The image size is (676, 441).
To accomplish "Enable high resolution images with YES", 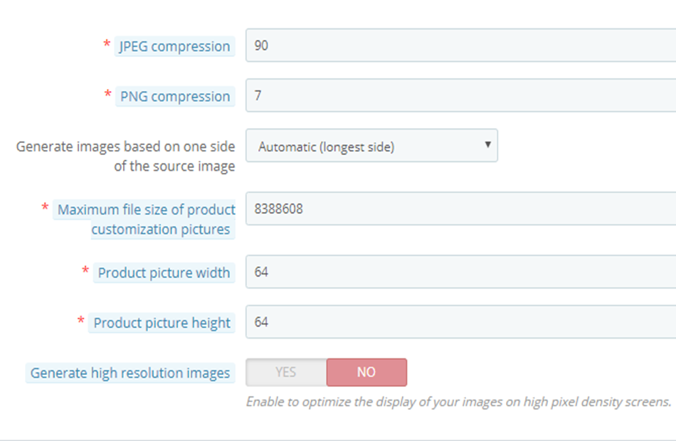I will point(286,372).
